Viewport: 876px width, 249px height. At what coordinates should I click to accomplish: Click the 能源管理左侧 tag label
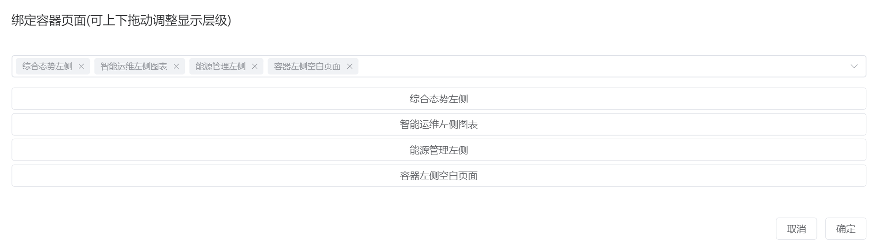click(x=220, y=66)
